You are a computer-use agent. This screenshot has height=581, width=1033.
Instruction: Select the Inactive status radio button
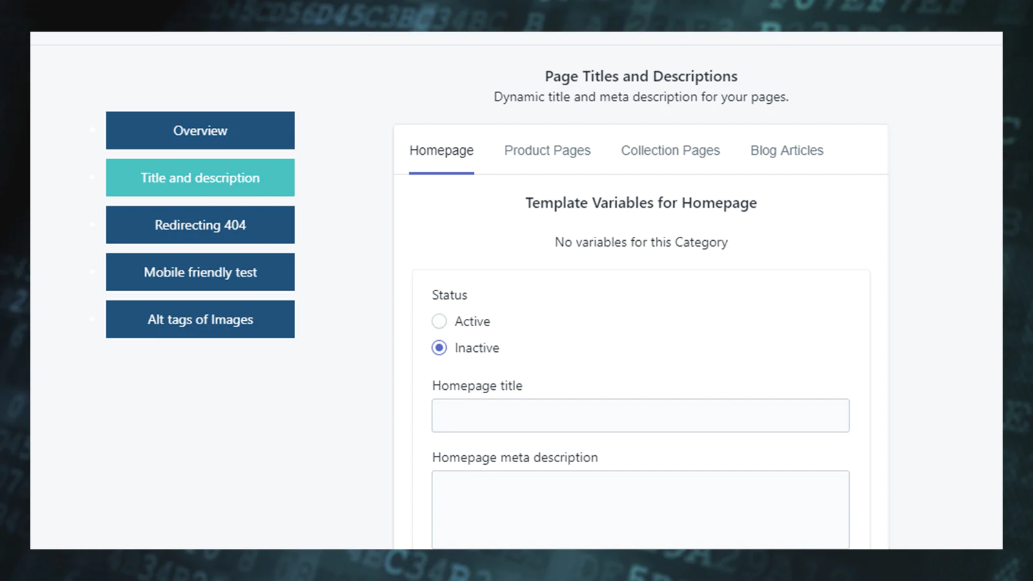[x=439, y=347]
